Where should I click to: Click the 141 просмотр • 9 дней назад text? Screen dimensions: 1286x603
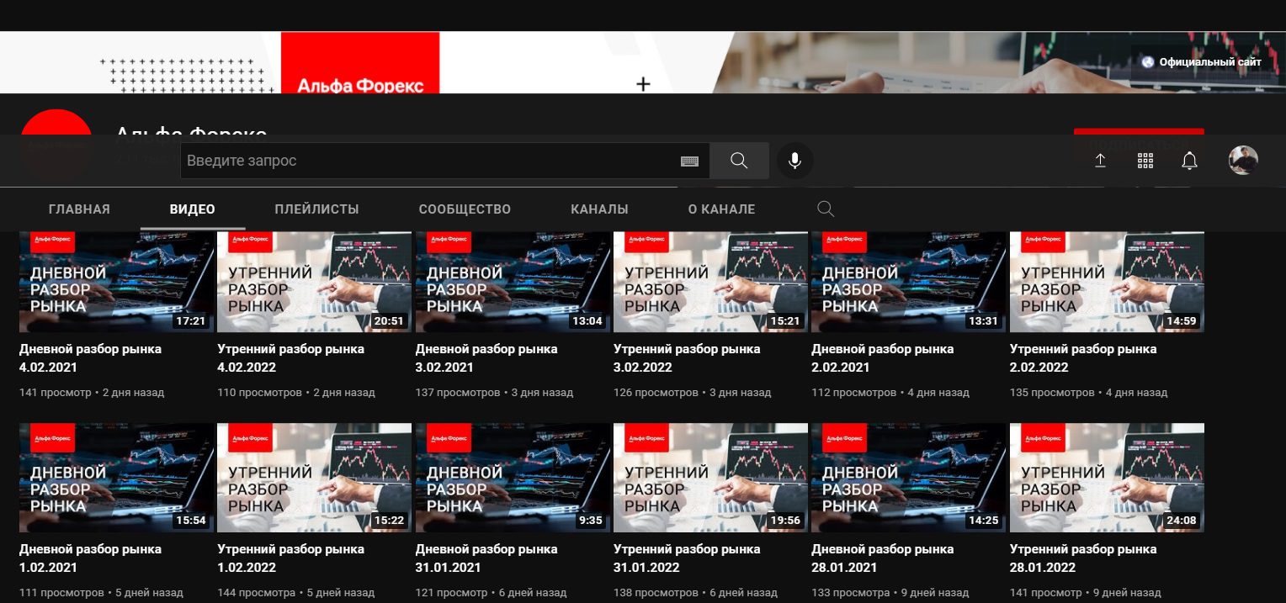tap(1086, 593)
